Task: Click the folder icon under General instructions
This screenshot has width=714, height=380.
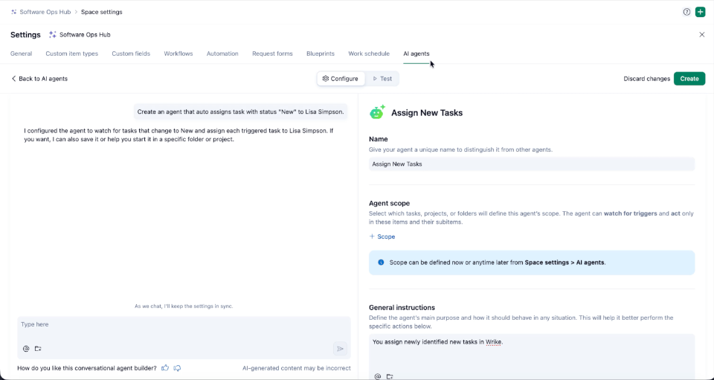Action: coord(390,376)
